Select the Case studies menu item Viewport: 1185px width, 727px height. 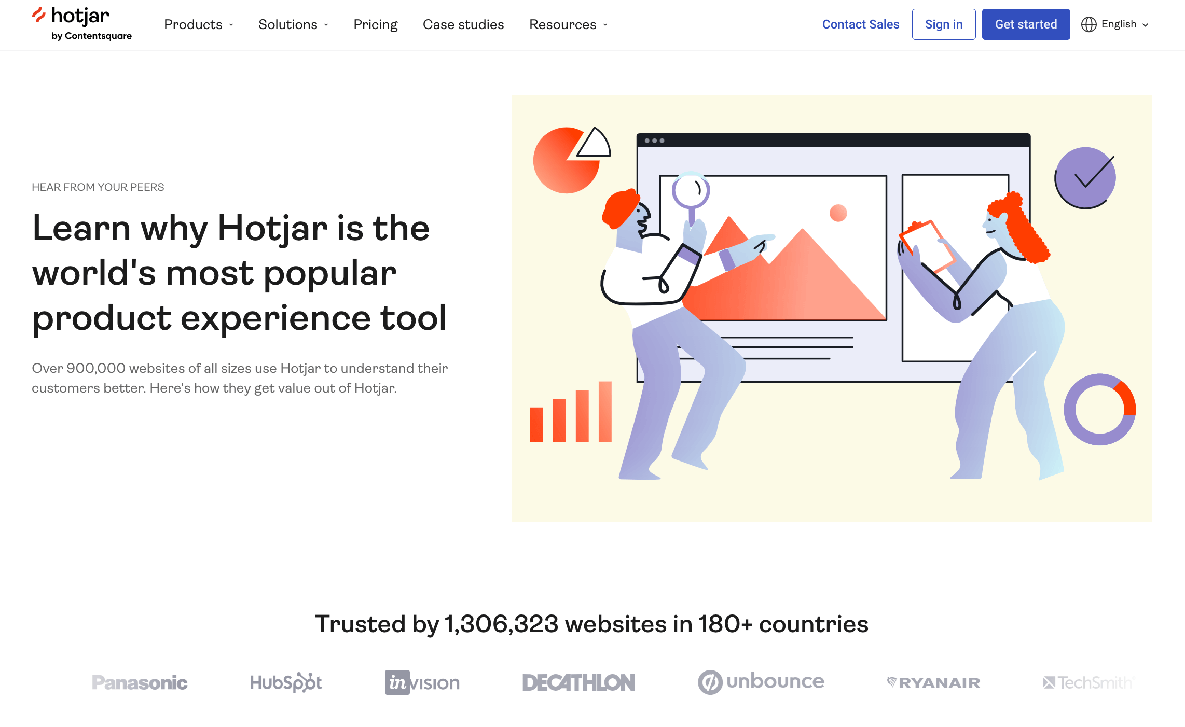pos(463,24)
